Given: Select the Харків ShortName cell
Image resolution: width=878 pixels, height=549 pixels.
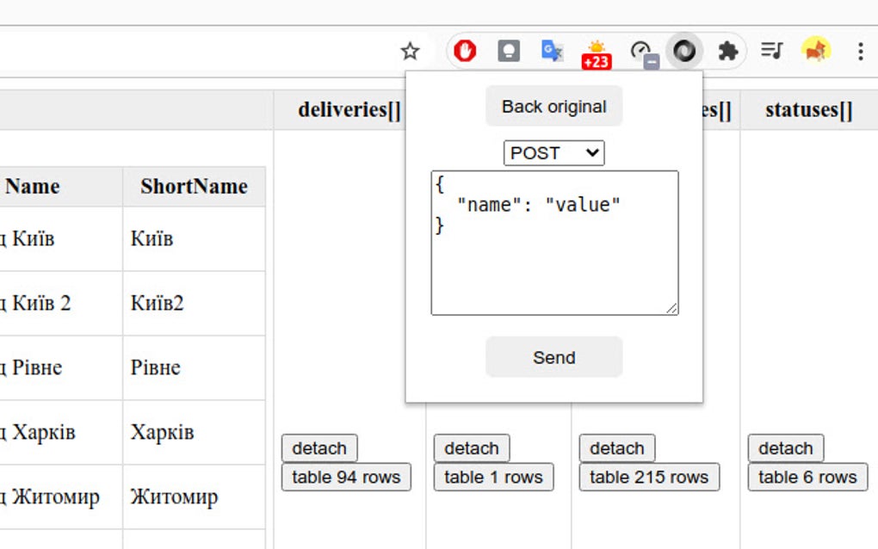Looking at the screenshot, I should 195,432.
